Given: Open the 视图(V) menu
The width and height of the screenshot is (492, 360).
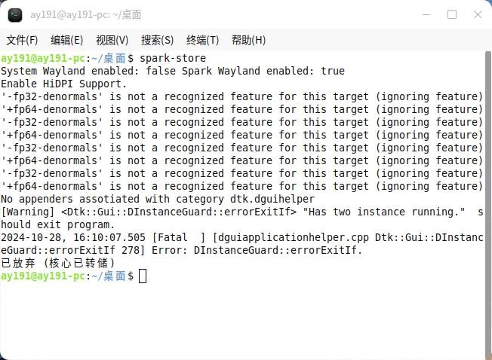Looking at the screenshot, I should pos(112,40).
